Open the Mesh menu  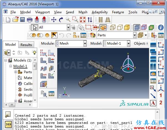click(83, 12)
